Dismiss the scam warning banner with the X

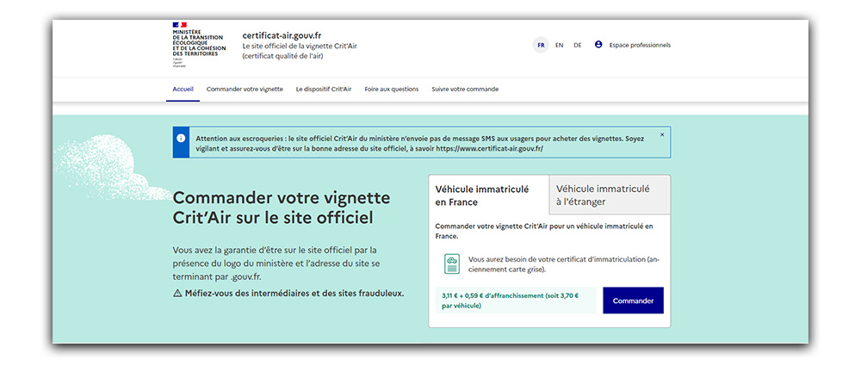[x=662, y=134]
